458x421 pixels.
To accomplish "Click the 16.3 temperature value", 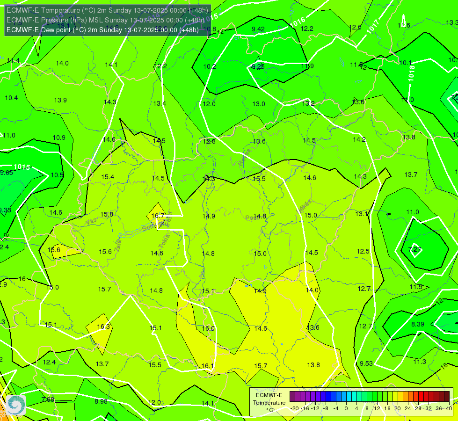I will point(103,327).
